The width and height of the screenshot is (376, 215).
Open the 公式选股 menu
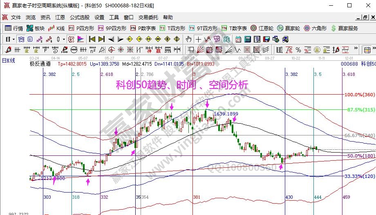80,18
